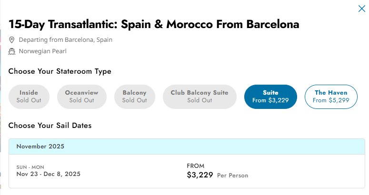
Task: Click the Per Person text
Action: click(232, 175)
